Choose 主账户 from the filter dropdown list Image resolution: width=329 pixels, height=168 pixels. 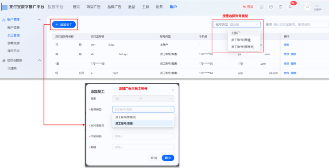click(244, 33)
